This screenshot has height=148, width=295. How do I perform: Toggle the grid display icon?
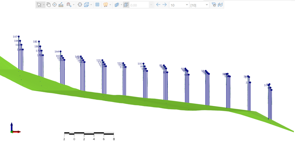pos(97,5)
